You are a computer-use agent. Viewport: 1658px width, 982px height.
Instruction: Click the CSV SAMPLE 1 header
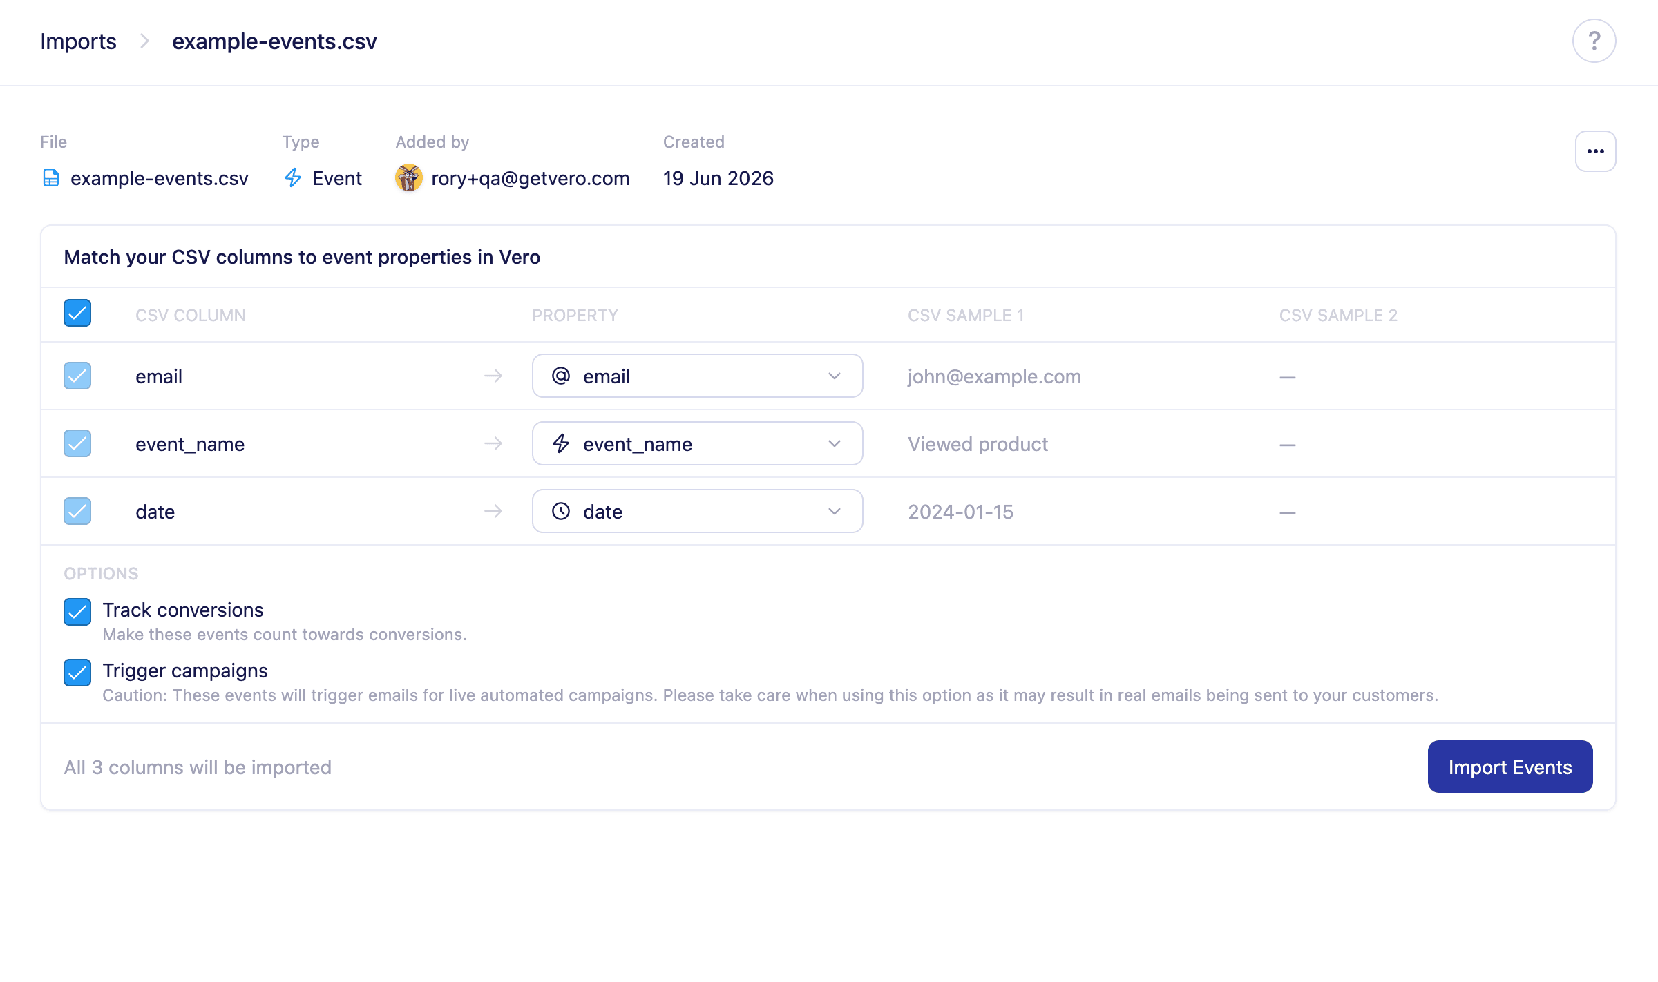(x=966, y=316)
